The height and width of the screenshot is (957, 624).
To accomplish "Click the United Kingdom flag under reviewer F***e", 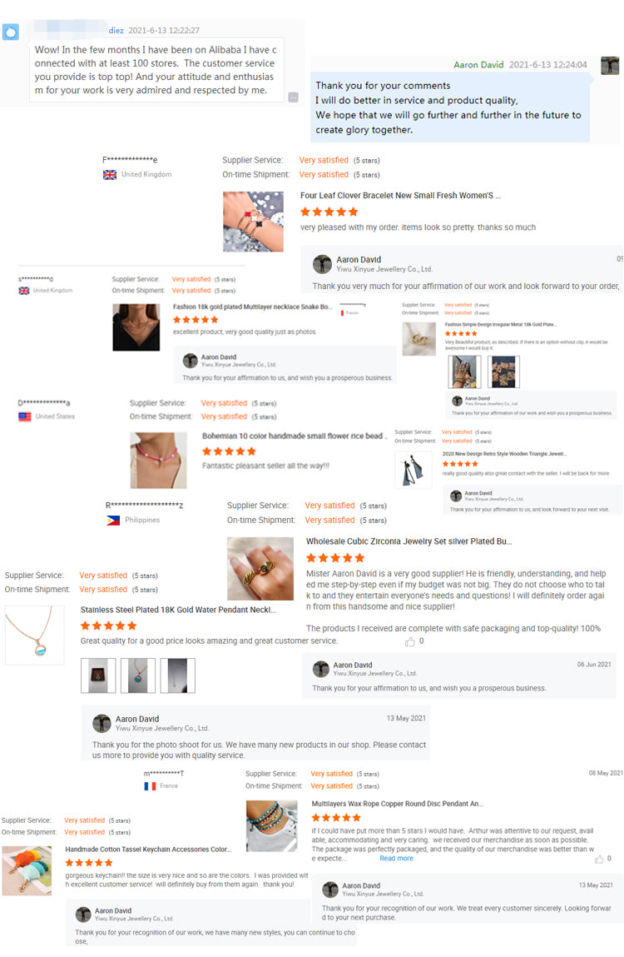I will coord(110,175).
